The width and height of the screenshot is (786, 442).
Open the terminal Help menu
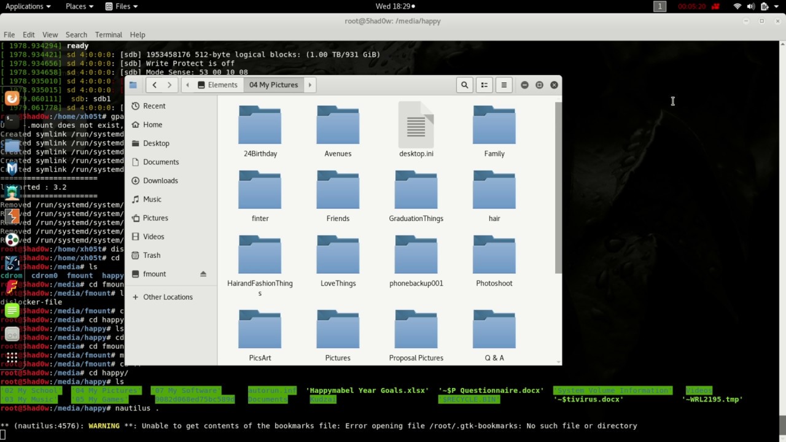[138, 34]
